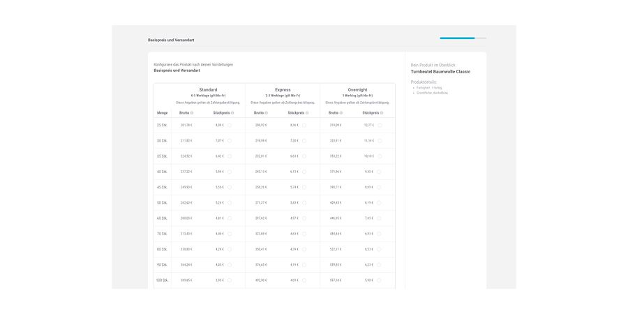Select Standard shipping for 45 Stk.
This screenshot has width=628, height=314.
point(230,187)
